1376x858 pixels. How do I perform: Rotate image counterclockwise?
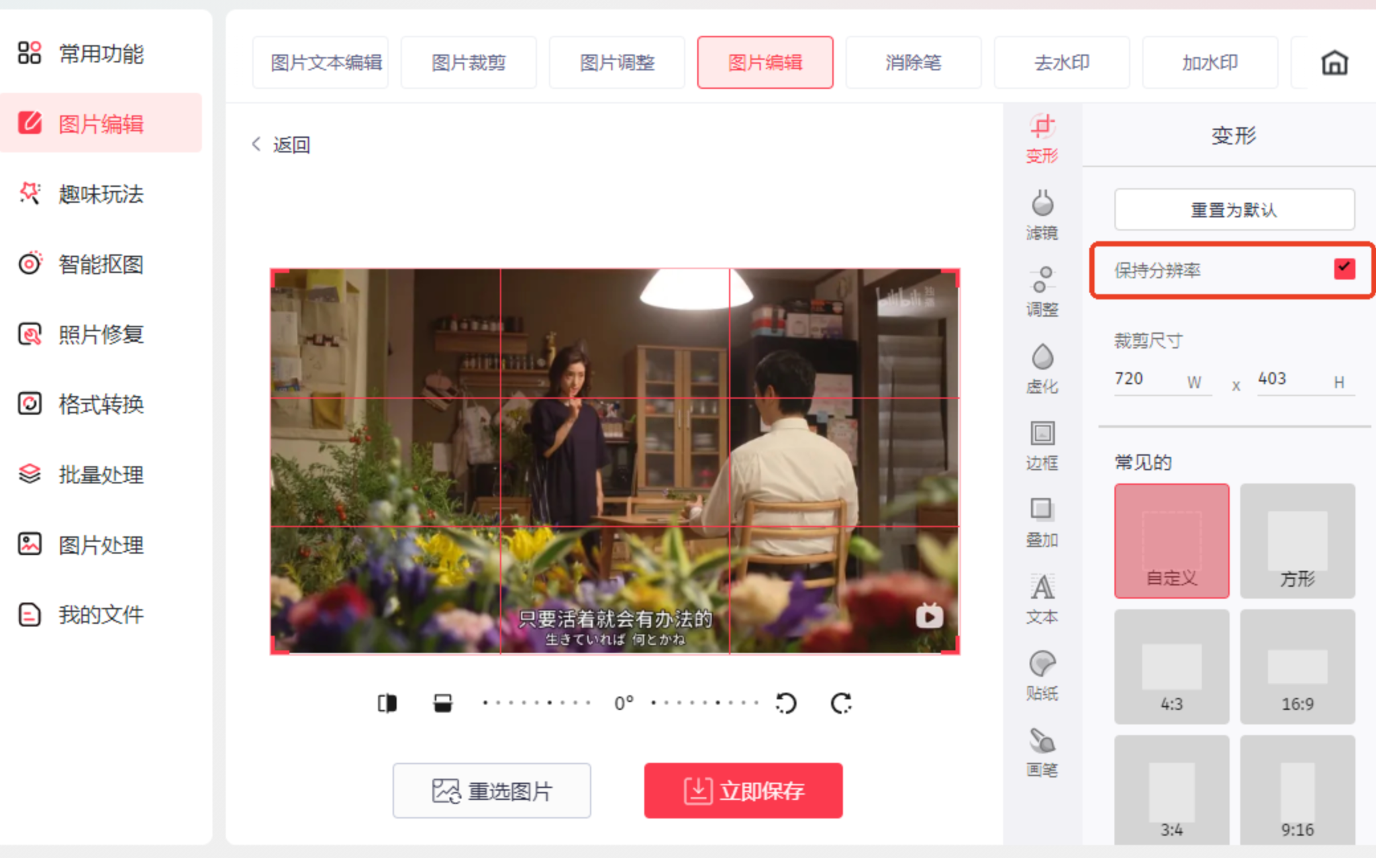[x=786, y=703]
